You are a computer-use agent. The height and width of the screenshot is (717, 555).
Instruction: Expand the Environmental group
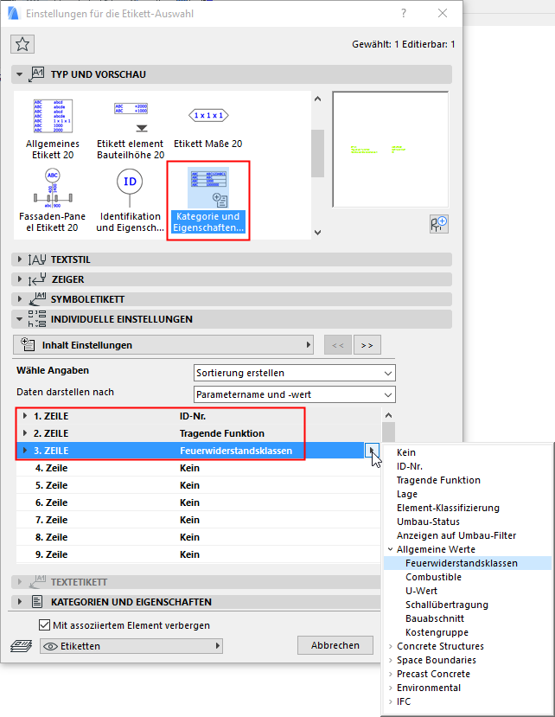(x=391, y=688)
